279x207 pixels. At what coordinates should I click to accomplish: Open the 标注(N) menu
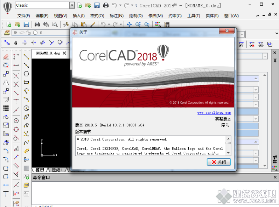[x=117, y=16]
